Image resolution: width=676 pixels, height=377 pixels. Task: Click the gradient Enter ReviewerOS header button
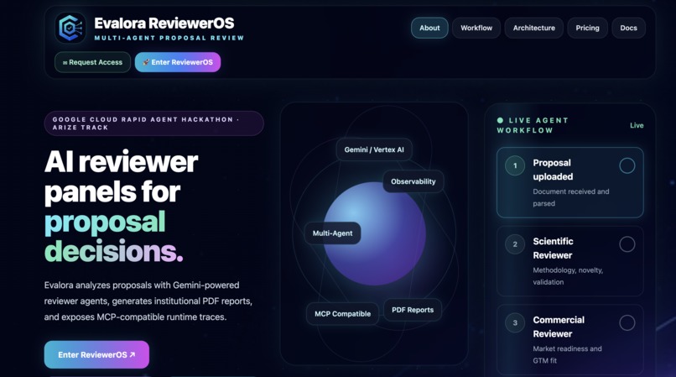[178, 62]
